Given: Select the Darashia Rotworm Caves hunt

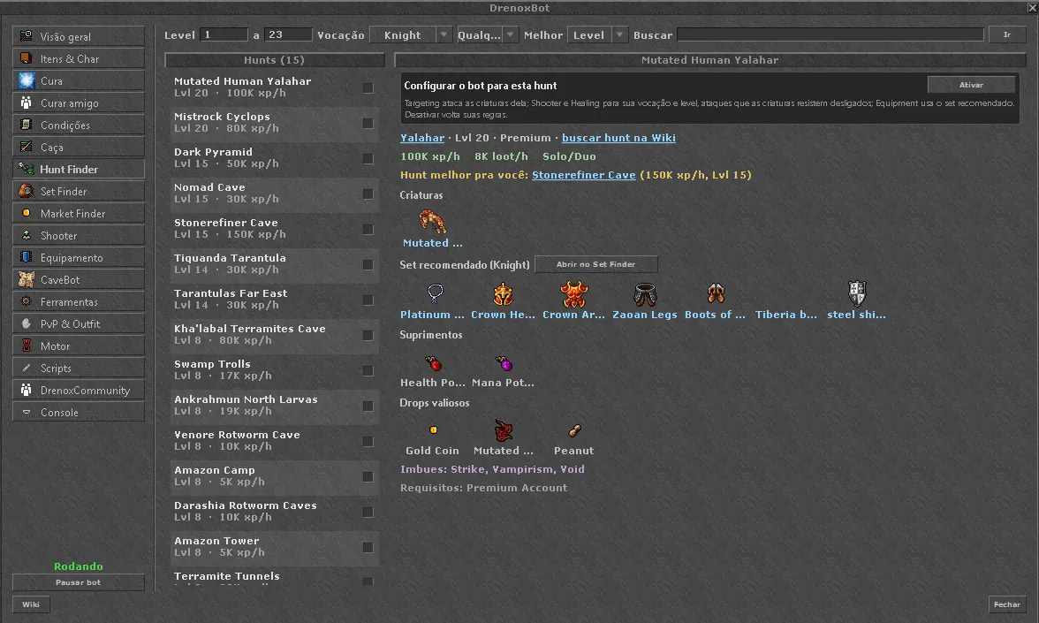Looking at the screenshot, I should pos(274,512).
